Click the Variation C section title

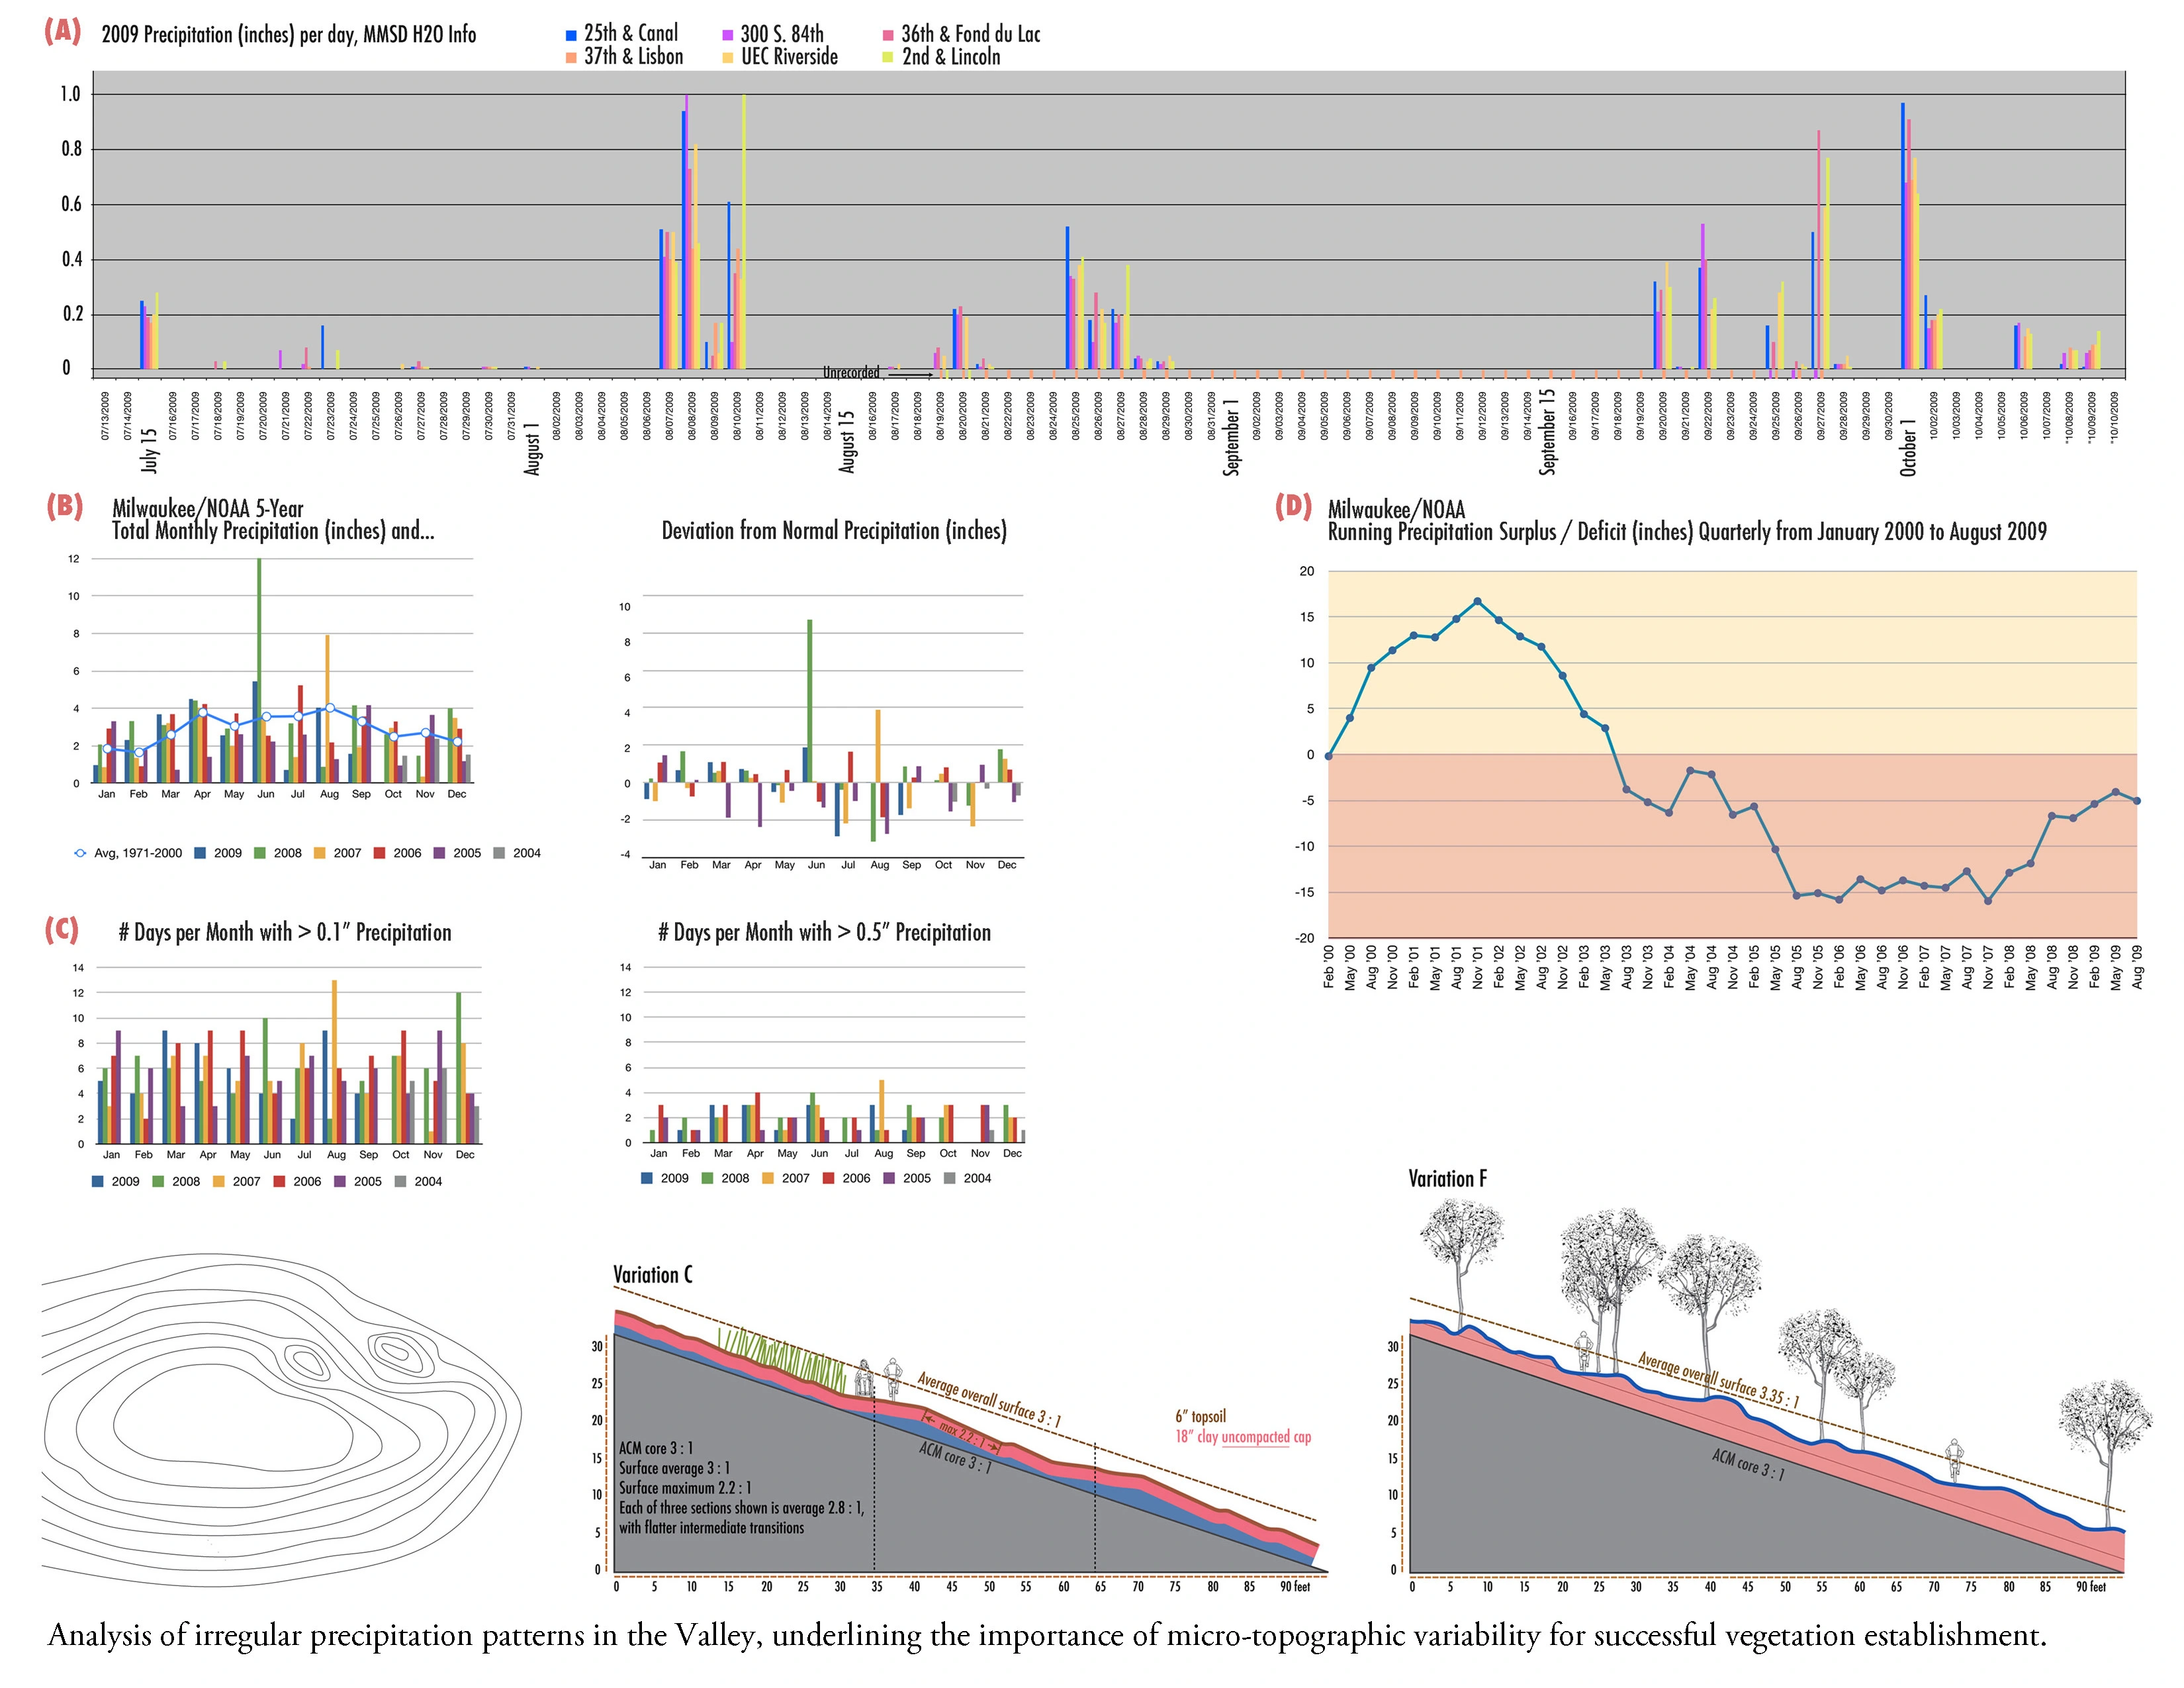coord(652,1275)
